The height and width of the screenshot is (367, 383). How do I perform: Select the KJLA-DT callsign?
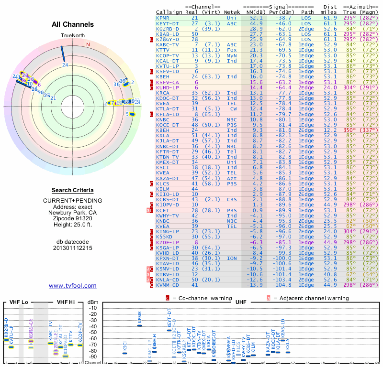pos(168,140)
